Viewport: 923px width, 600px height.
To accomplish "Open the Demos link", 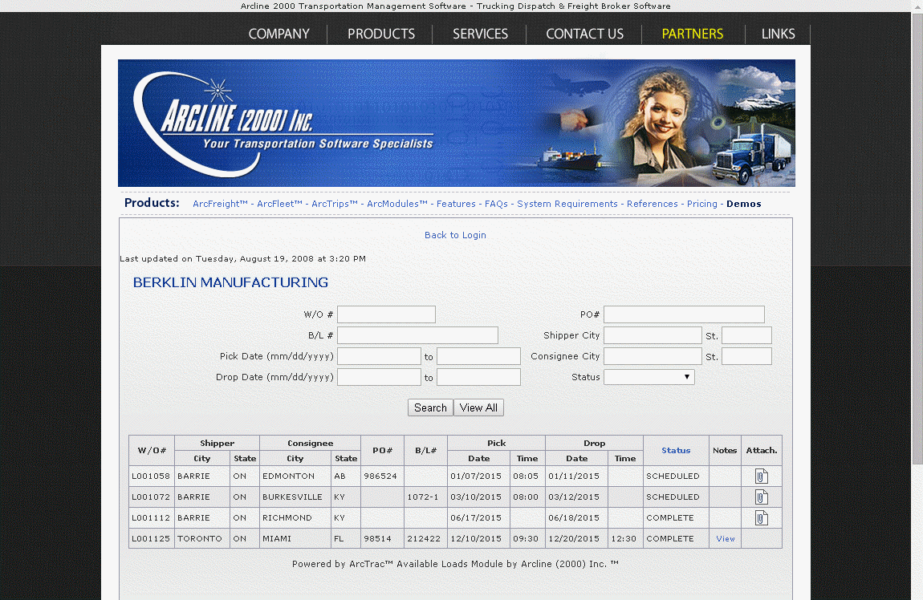I will point(743,204).
